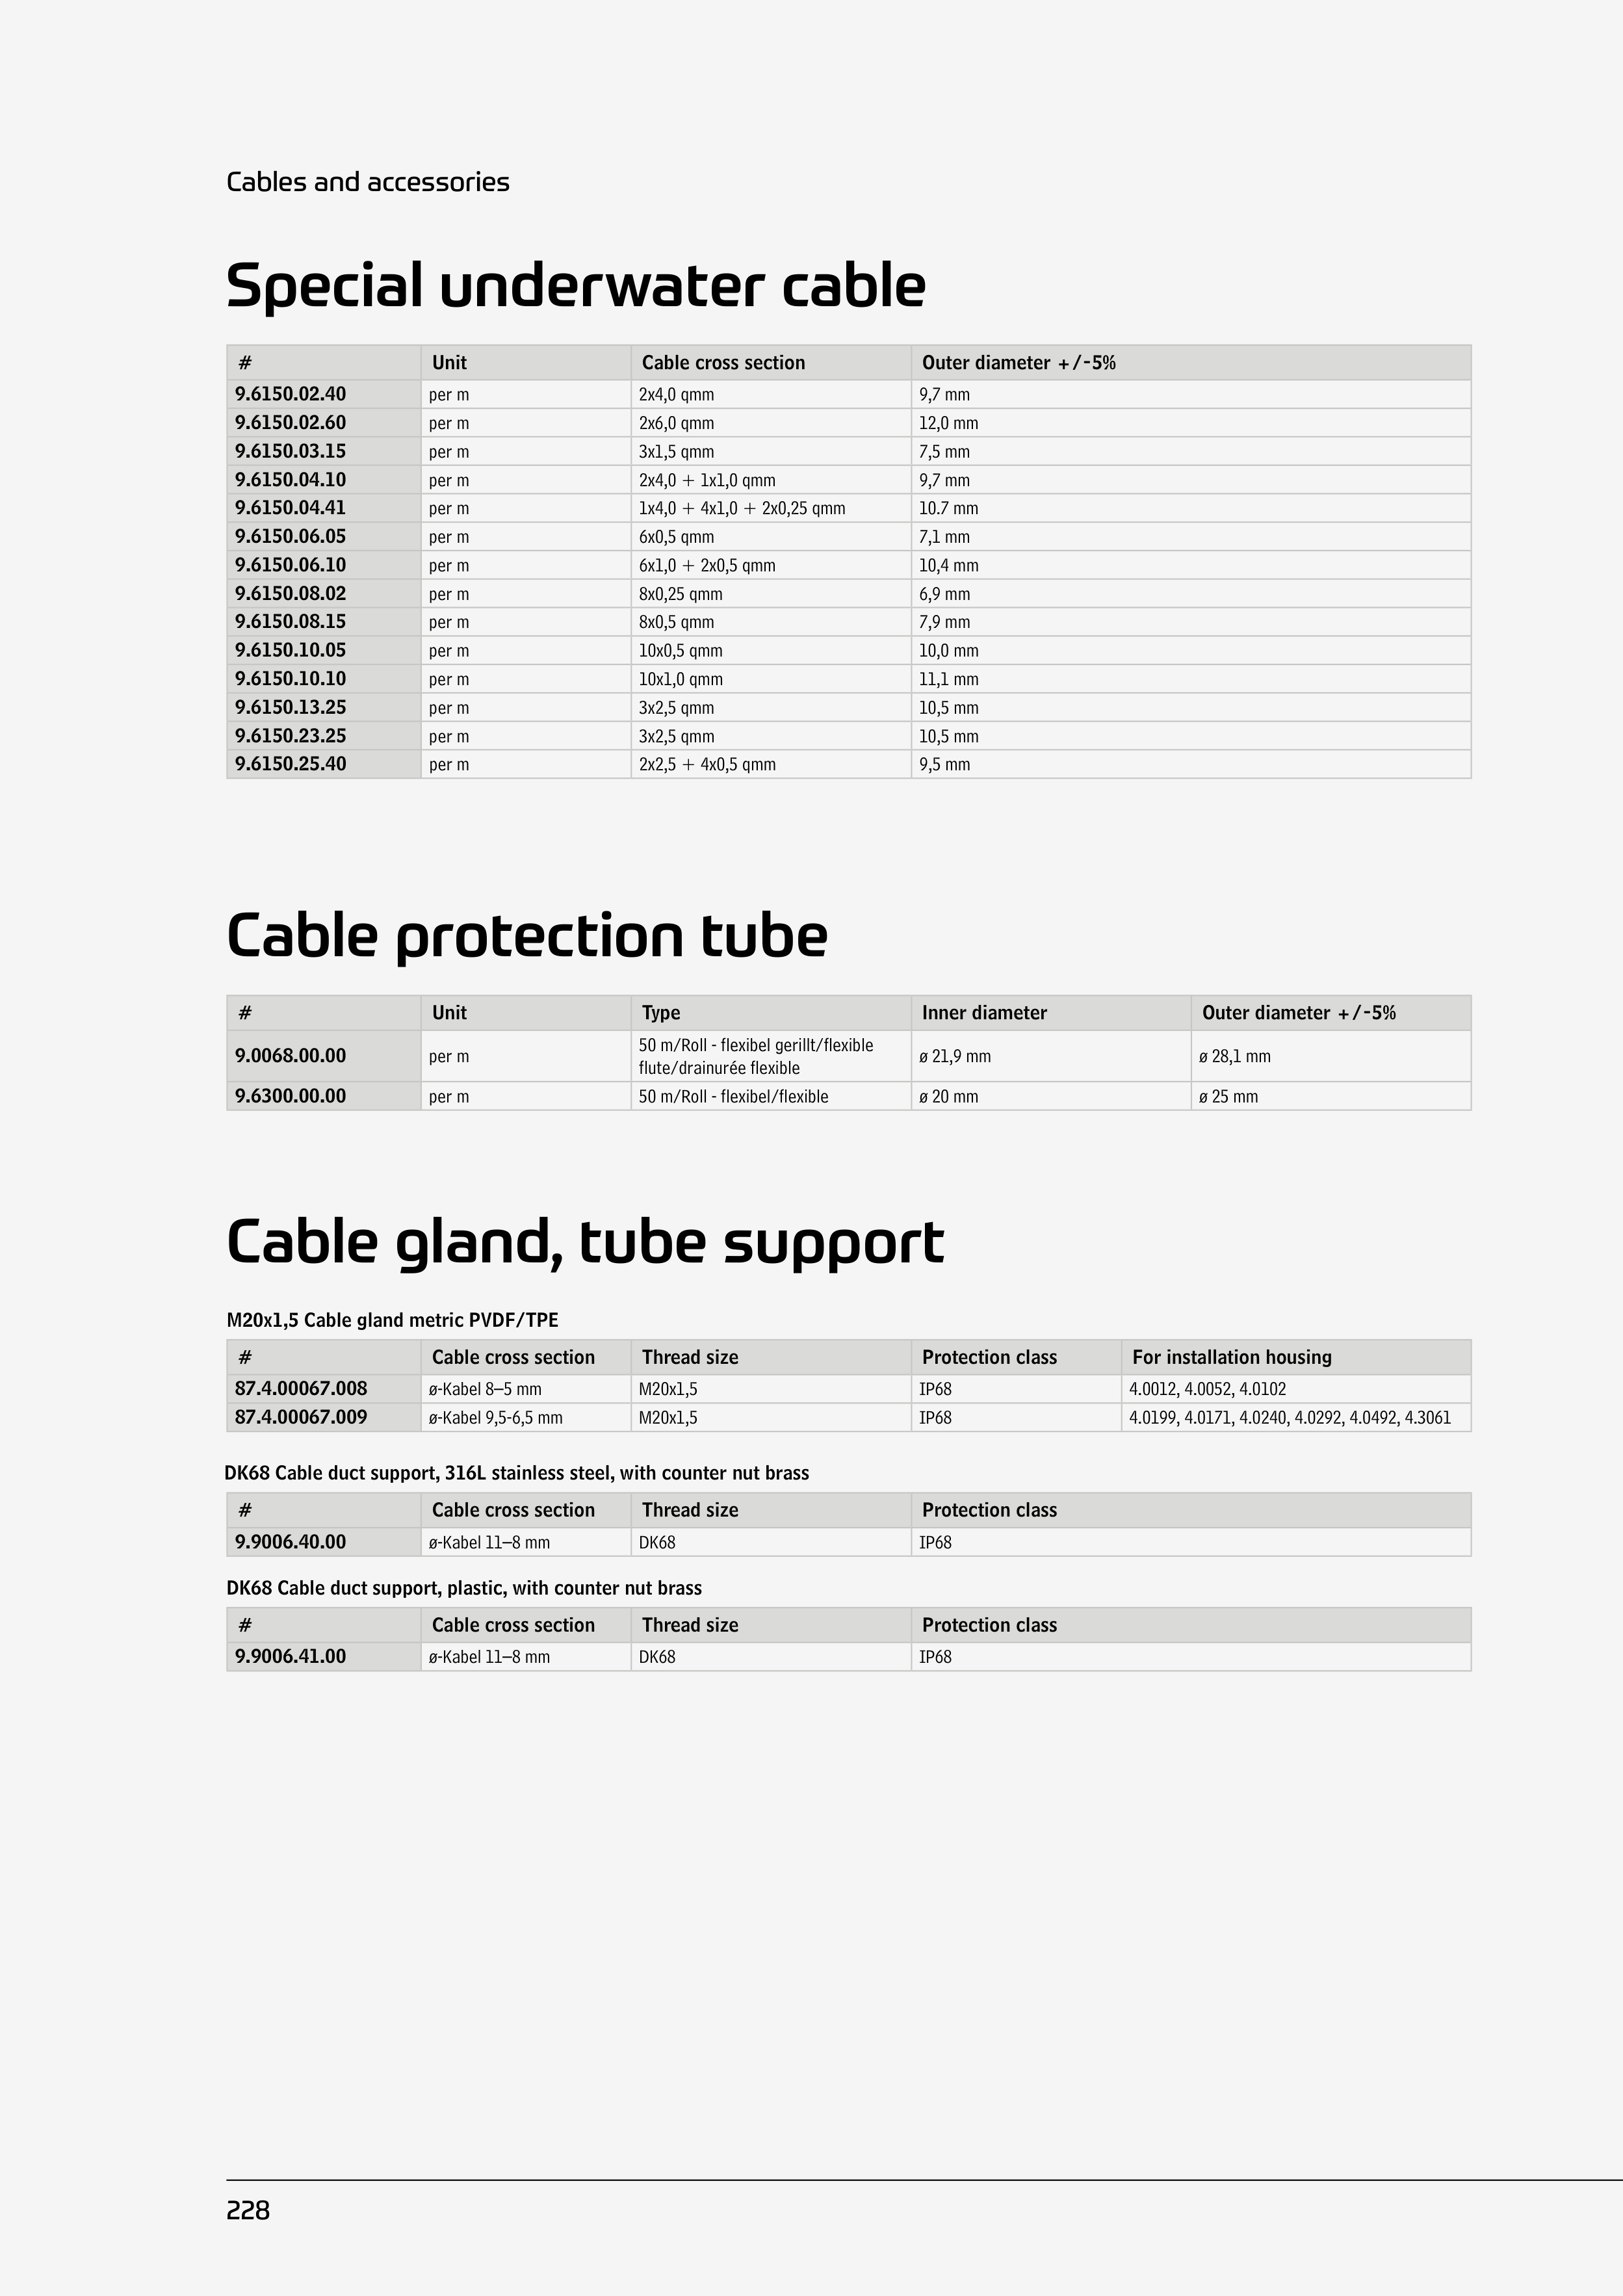
Task: Click the '50 m/Roll - flexibel/flexible' type cell
Action: tap(733, 1096)
